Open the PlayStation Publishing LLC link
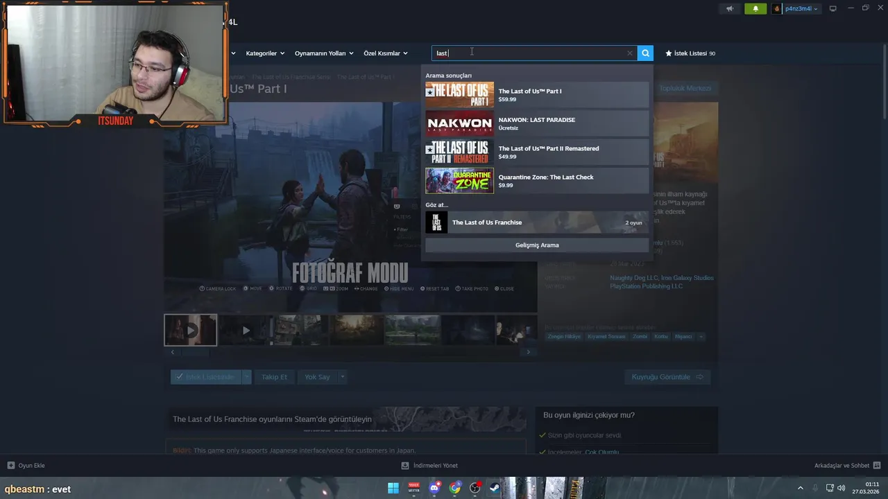Image resolution: width=888 pixels, height=499 pixels. click(x=646, y=286)
